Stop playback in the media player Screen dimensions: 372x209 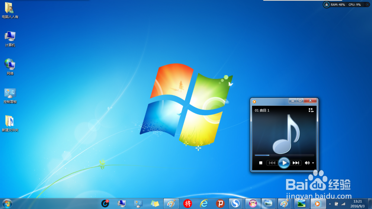tap(261, 163)
